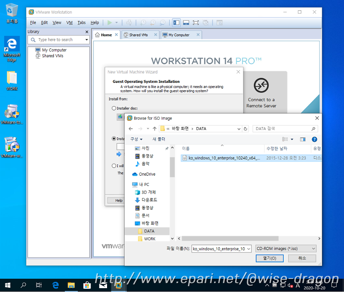Refresh the DATA folder listing

(246, 129)
